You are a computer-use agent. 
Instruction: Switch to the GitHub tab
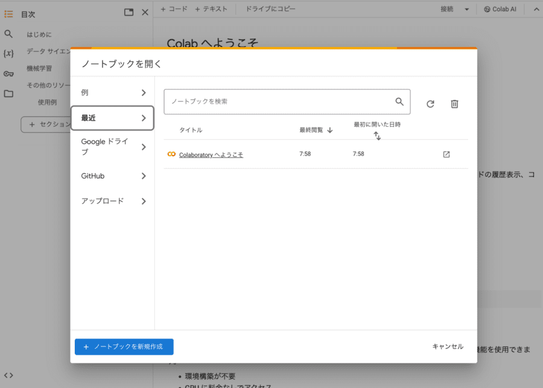(x=112, y=176)
